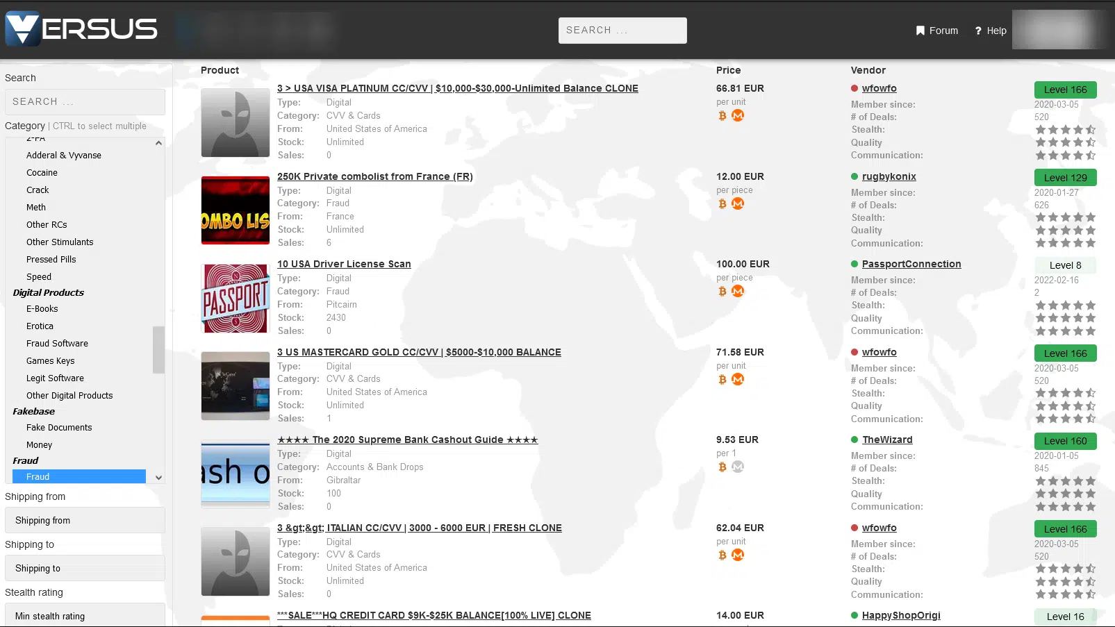Click Monero icon on 250K Private combolist listing

click(x=738, y=203)
